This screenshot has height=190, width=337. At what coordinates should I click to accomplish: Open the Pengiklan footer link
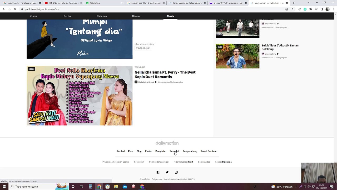pyautogui.click(x=161, y=151)
